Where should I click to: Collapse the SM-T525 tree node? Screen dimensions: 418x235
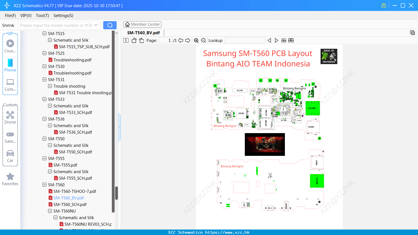click(44, 53)
